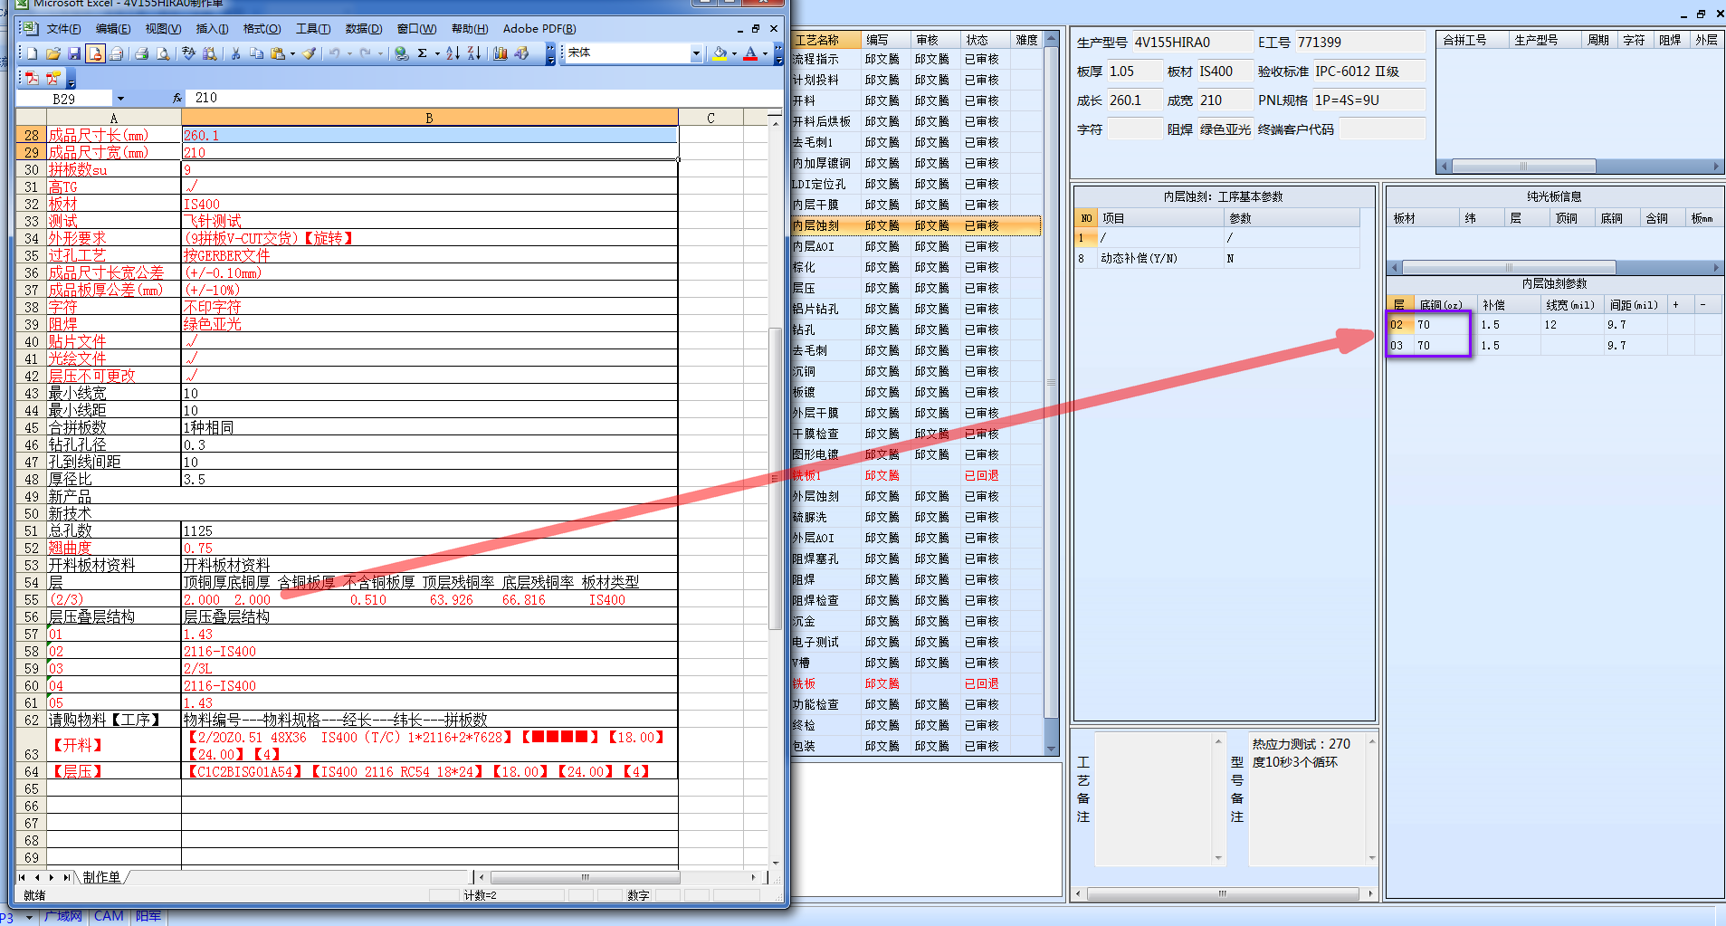Expand the Name Box dropdown next to B29
This screenshot has height=926, width=1726.
[x=120, y=98]
